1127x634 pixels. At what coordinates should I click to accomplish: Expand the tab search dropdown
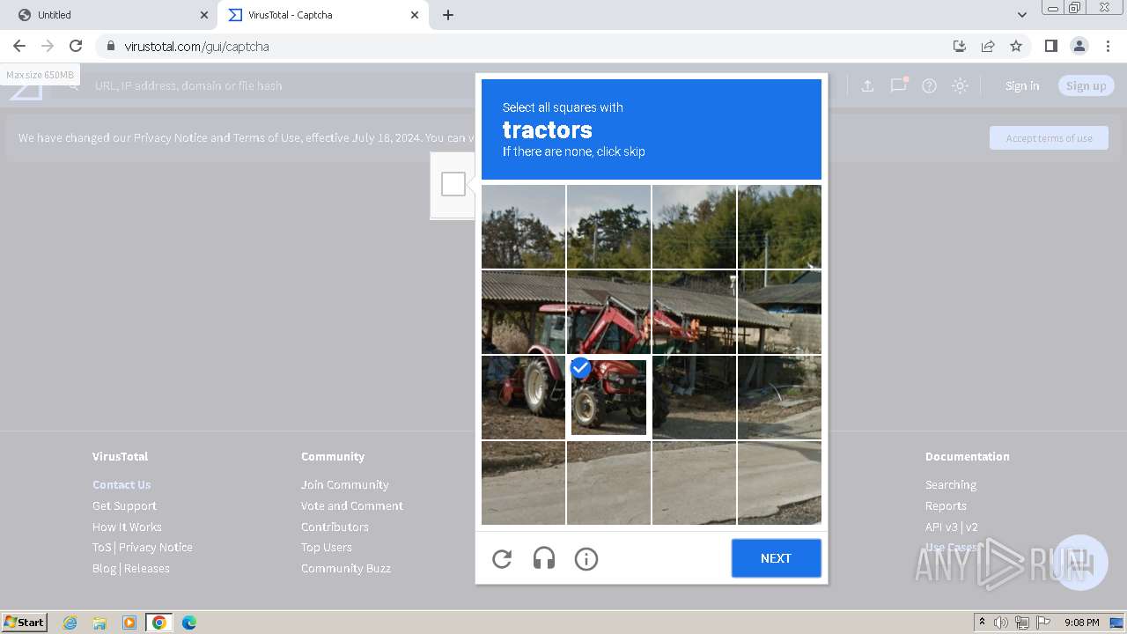point(1021,15)
